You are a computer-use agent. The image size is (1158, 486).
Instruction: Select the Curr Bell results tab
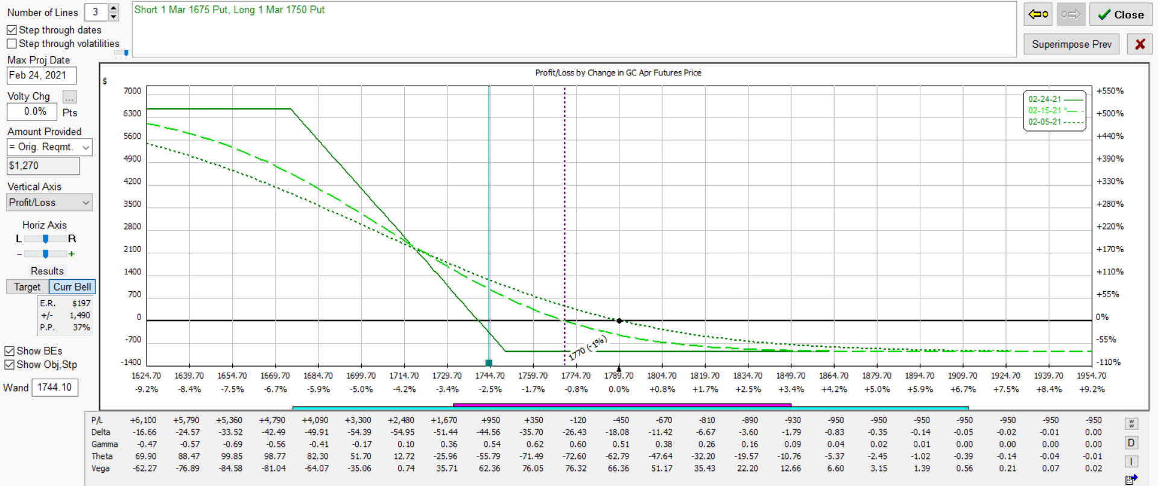coord(72,287)
